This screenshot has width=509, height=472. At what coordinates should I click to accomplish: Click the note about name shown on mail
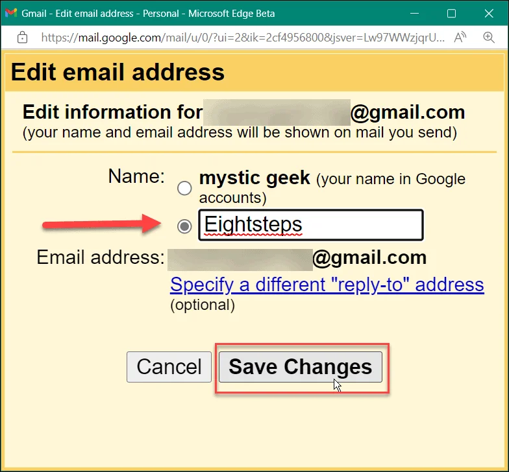point(240,132)
